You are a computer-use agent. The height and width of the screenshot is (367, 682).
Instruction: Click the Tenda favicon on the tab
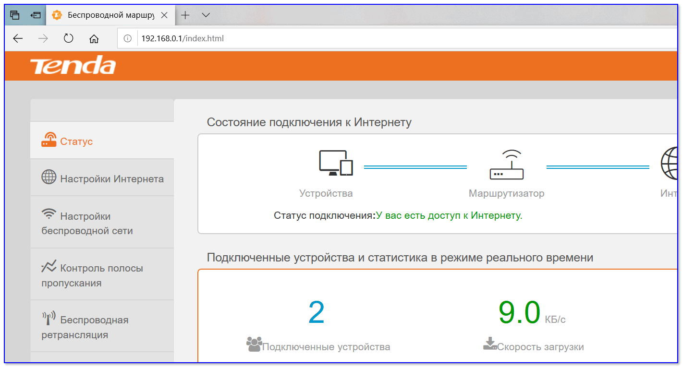point(57,15)
